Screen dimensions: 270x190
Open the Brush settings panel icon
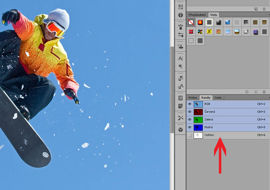180,35
